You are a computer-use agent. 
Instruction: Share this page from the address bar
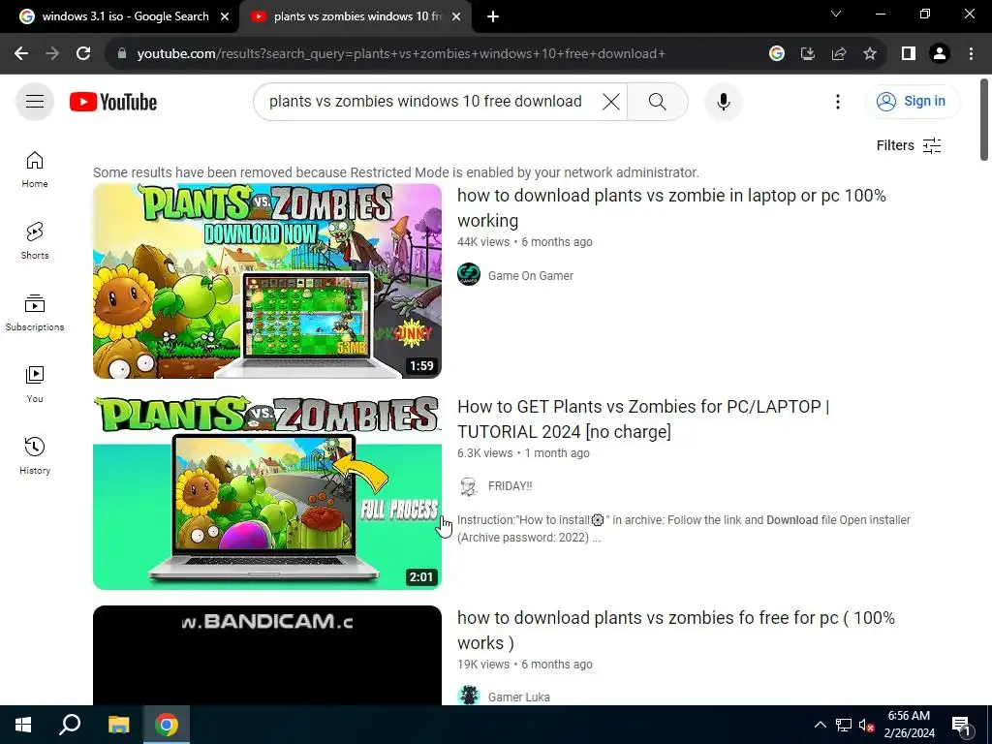(839, 54)
